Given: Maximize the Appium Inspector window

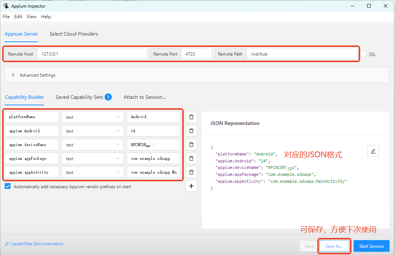Looking at the screenshot, I should pos(369,6).
